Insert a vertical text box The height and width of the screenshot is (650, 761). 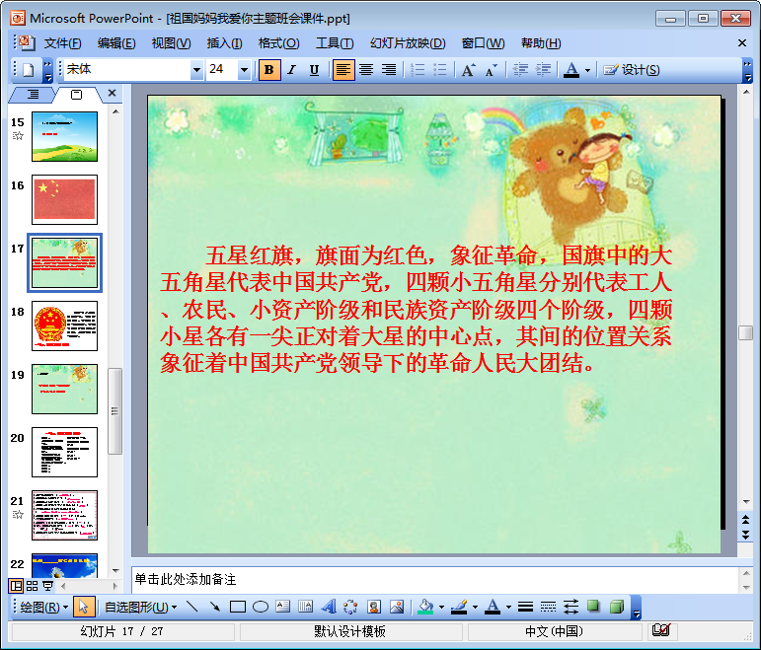pyautogui.click(x=305, y=607)
